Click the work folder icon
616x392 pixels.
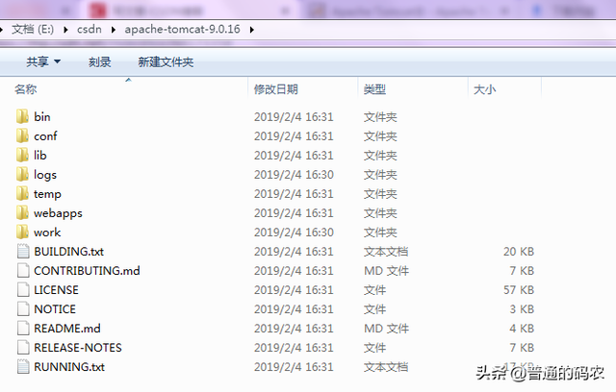point(22,232)
